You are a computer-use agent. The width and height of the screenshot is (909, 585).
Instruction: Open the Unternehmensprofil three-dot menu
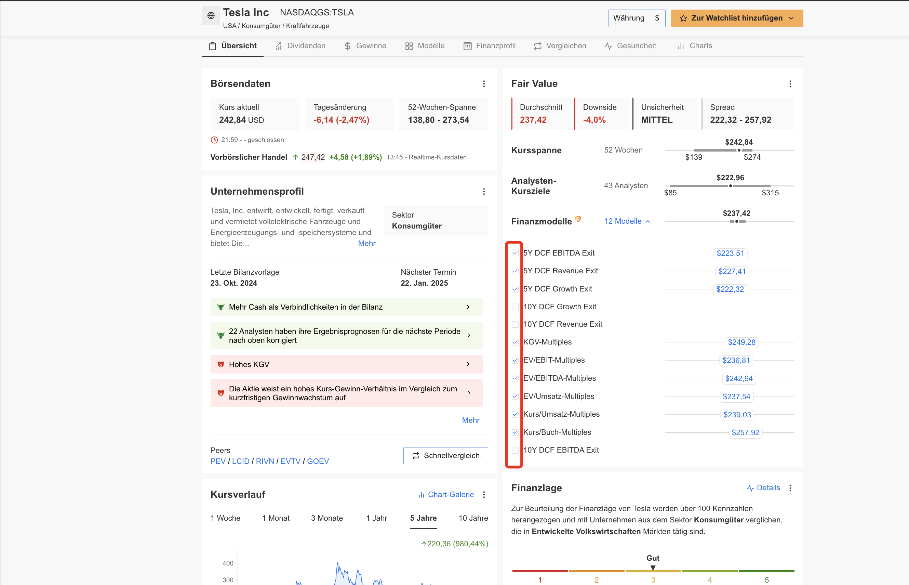484,192
